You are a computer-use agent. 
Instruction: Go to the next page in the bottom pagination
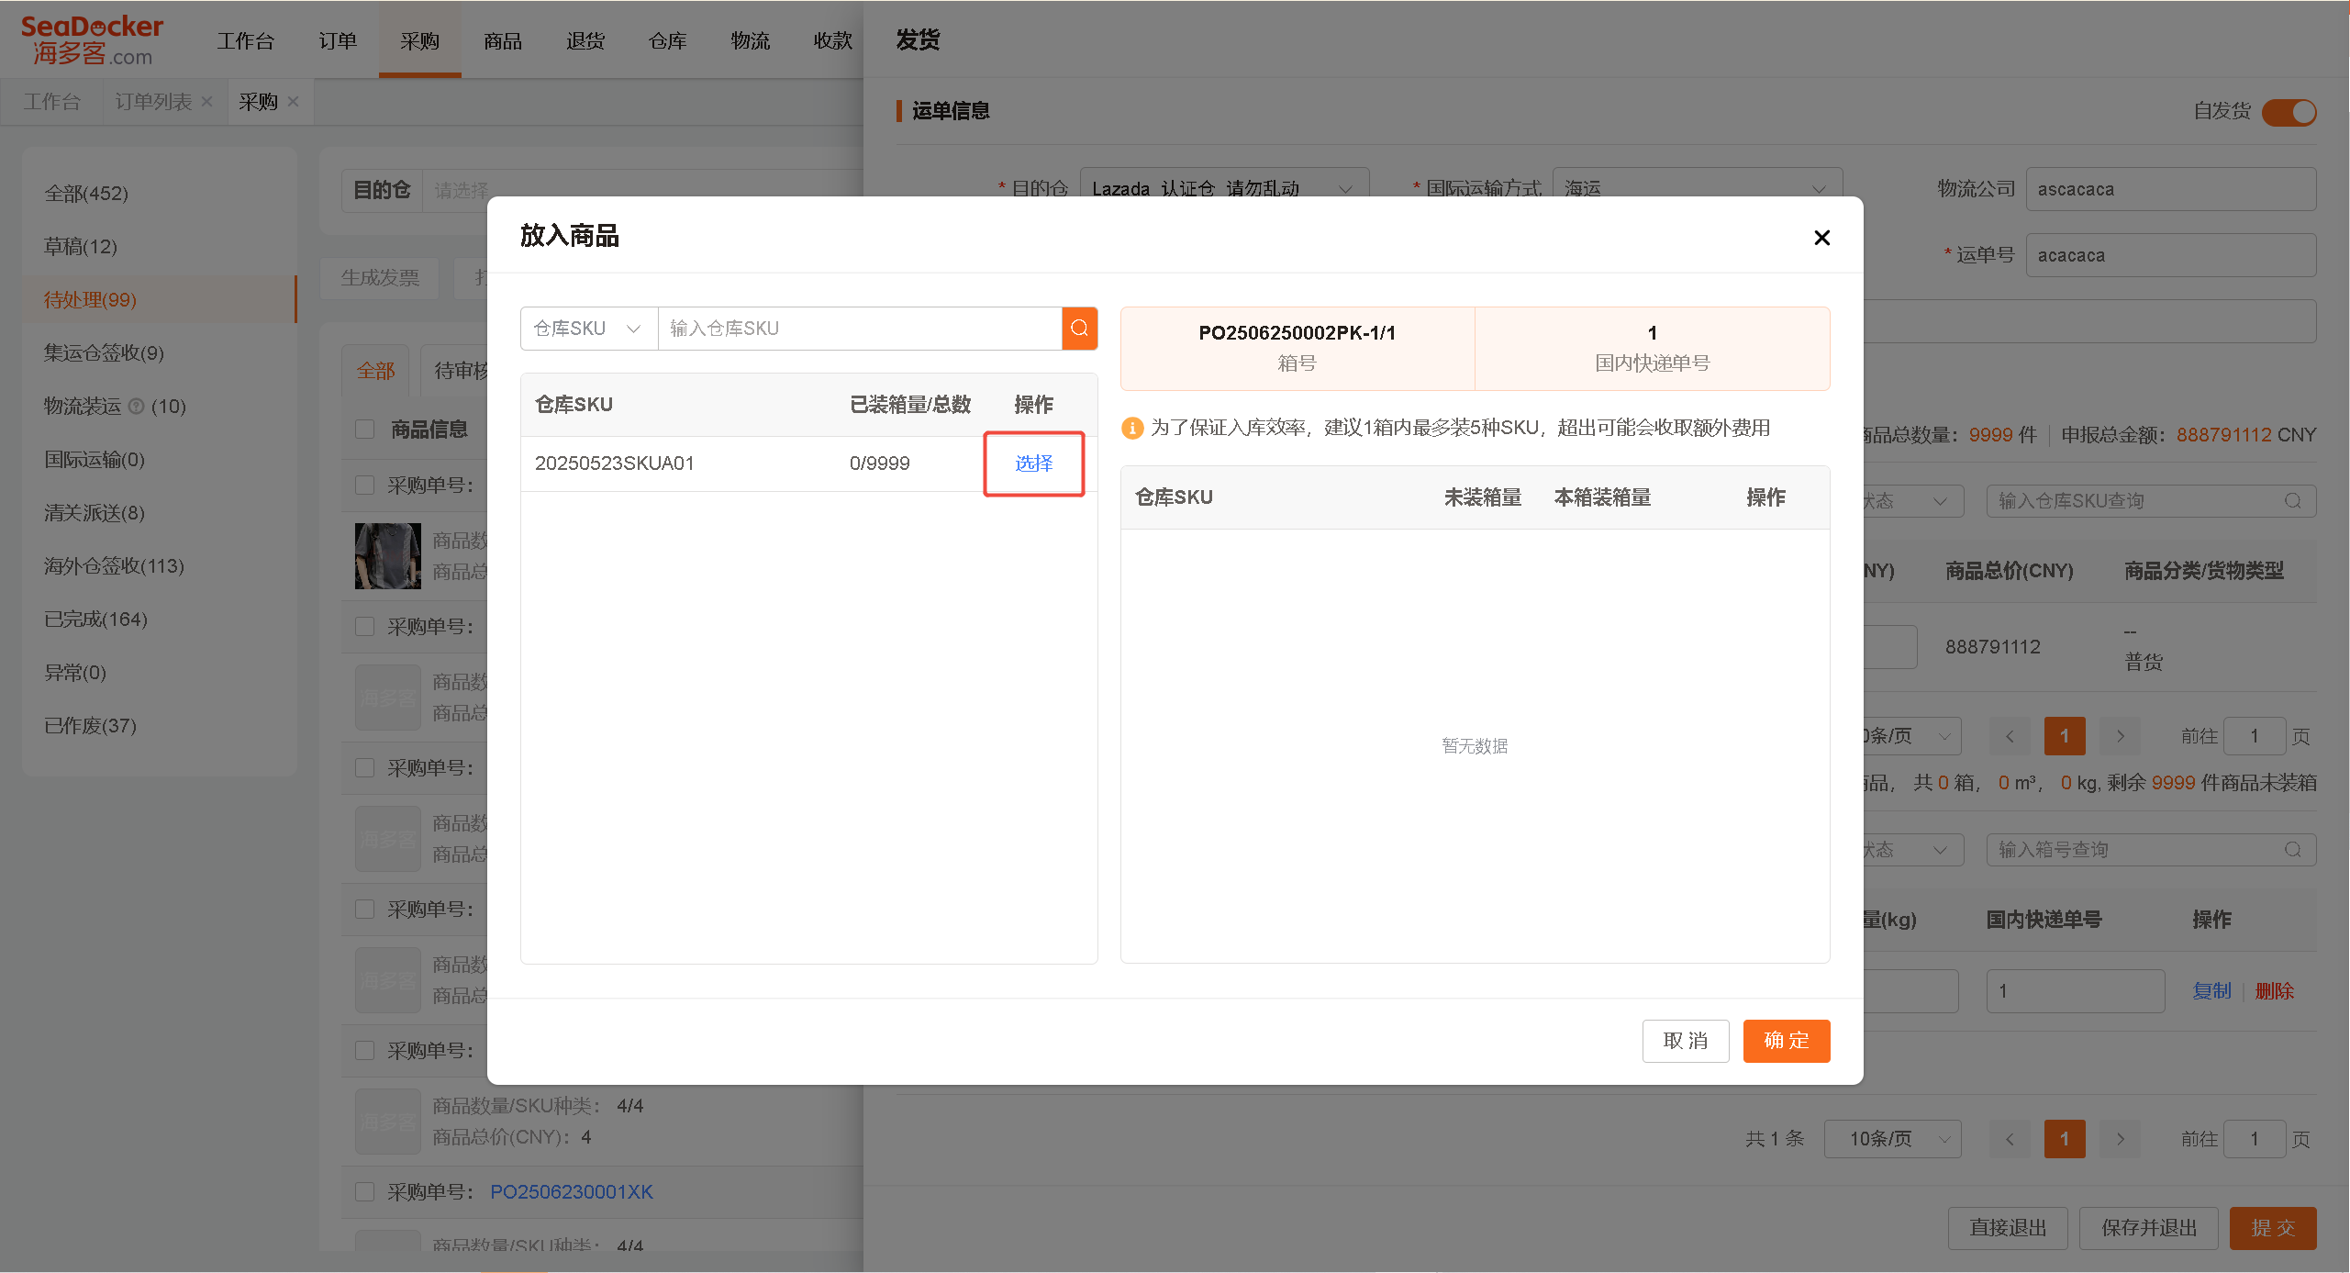(x=2120, y=1139)
